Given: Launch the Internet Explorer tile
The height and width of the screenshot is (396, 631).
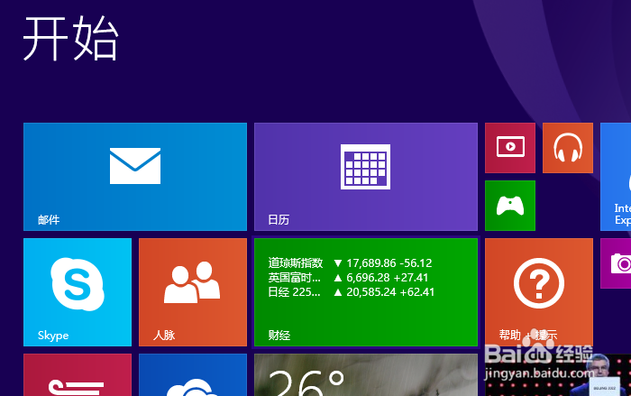Looking at the screenshot, I should [x=616, y=177].
